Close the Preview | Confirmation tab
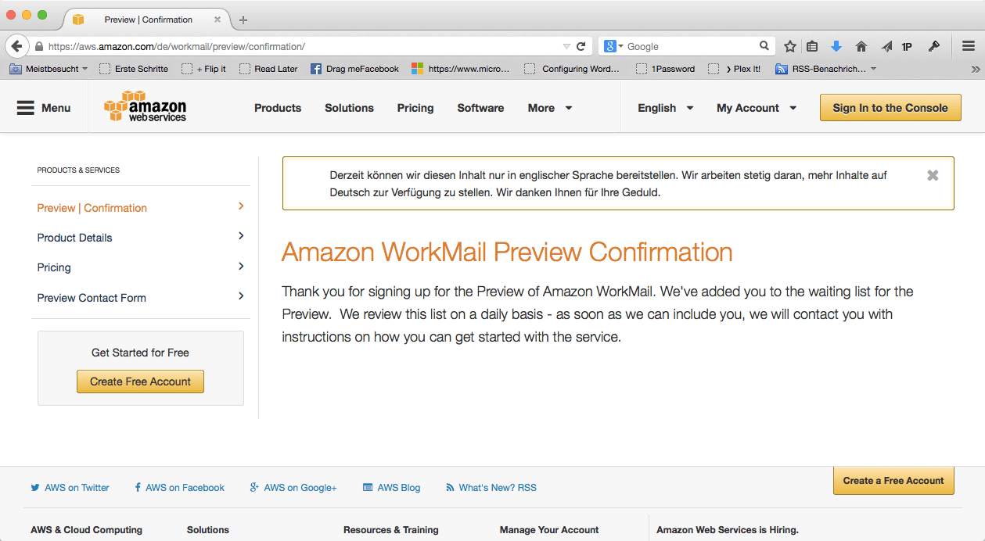 click(x=217, y=20)
